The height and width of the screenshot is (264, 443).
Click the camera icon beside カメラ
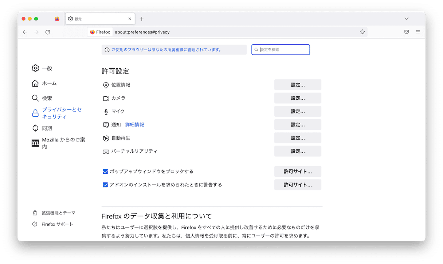(106, 99)
